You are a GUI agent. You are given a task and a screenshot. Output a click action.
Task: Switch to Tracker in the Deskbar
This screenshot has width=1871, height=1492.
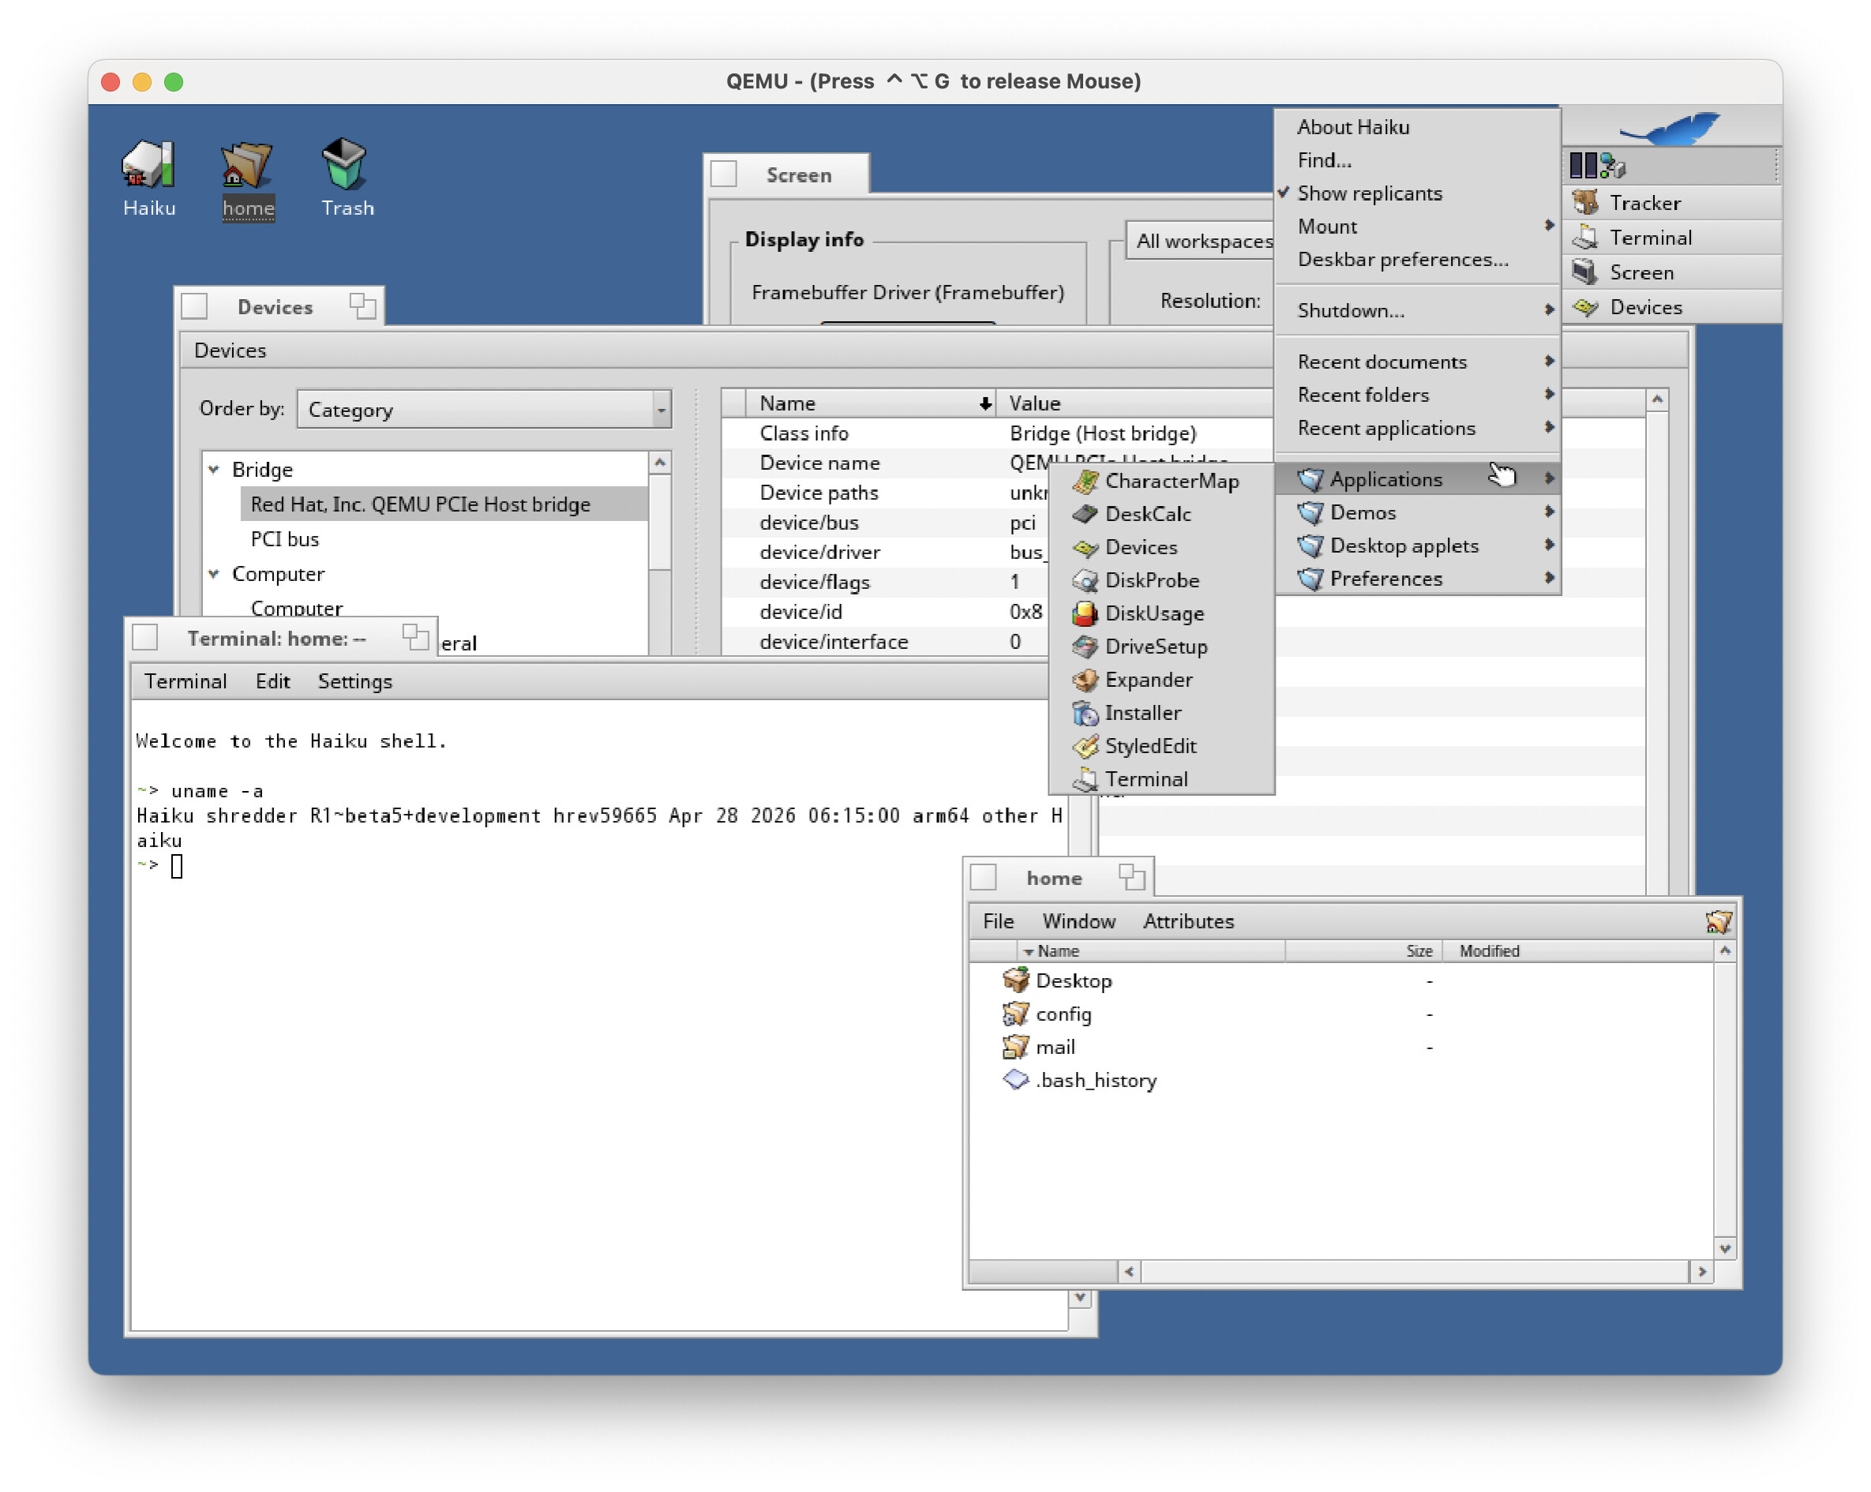pyautogui.click(x=1644, y=203)
